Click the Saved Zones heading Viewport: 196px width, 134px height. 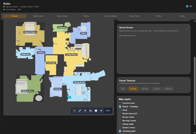point(126,28)
